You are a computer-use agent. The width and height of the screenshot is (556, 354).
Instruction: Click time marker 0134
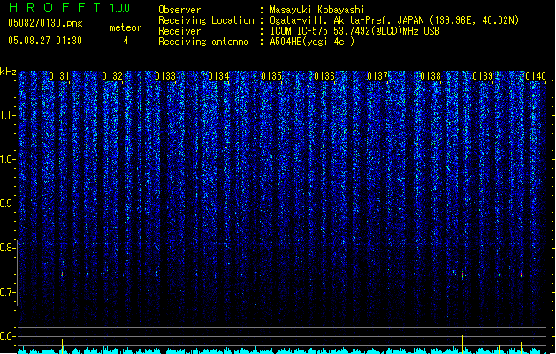click(x=218, y=76)
